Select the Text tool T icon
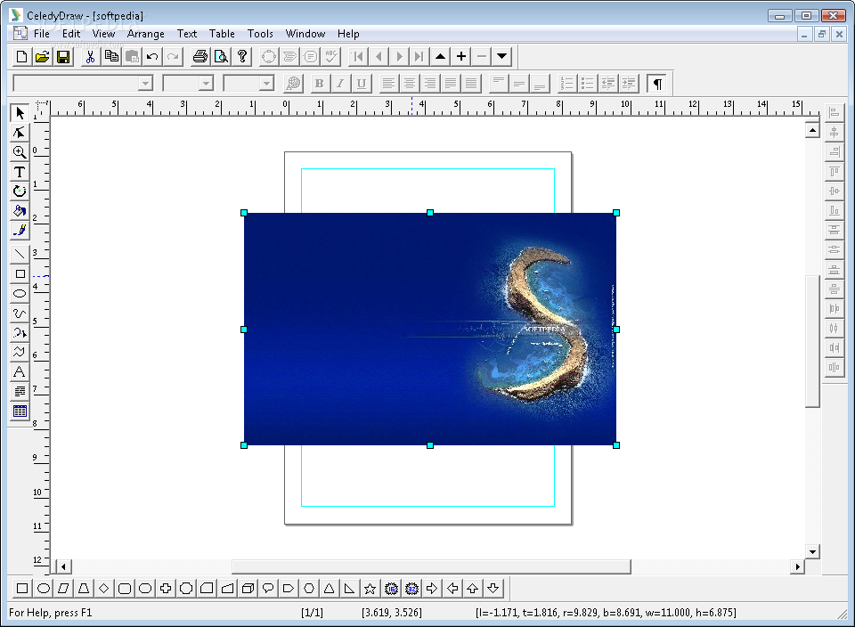The height and width of the screenshot is (627, 855). coord(20,172)
